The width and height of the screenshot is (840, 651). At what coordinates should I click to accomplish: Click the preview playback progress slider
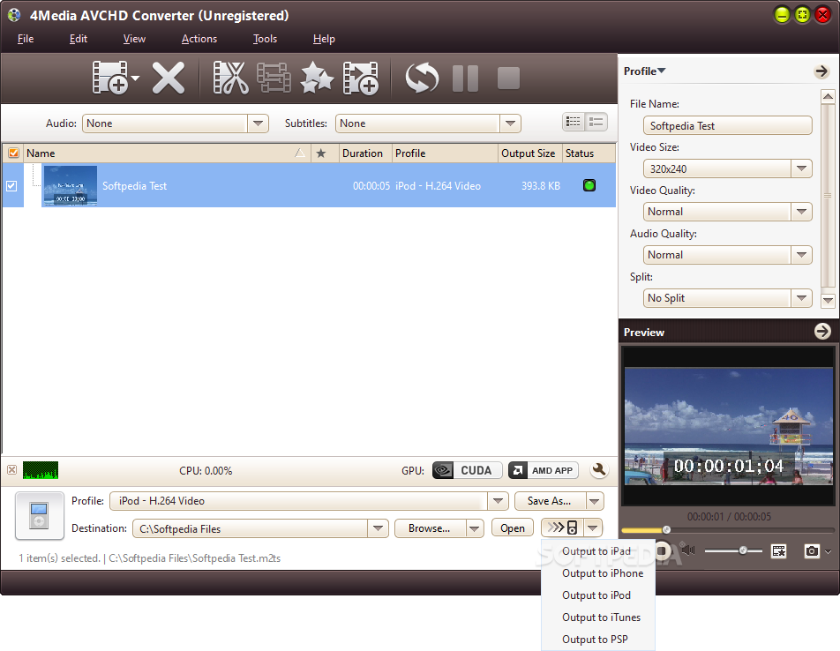pyautogui.click(x=727, y=530)
